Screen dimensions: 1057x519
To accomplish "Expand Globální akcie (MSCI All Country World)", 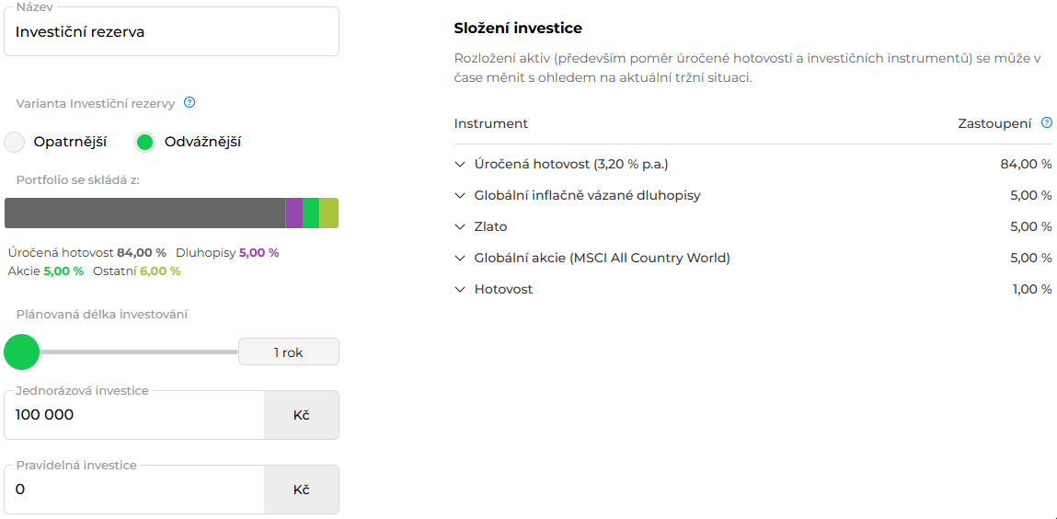I will pos(460,259).
